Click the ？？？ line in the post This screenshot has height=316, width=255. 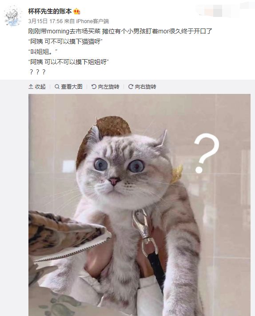click(37, 72)
